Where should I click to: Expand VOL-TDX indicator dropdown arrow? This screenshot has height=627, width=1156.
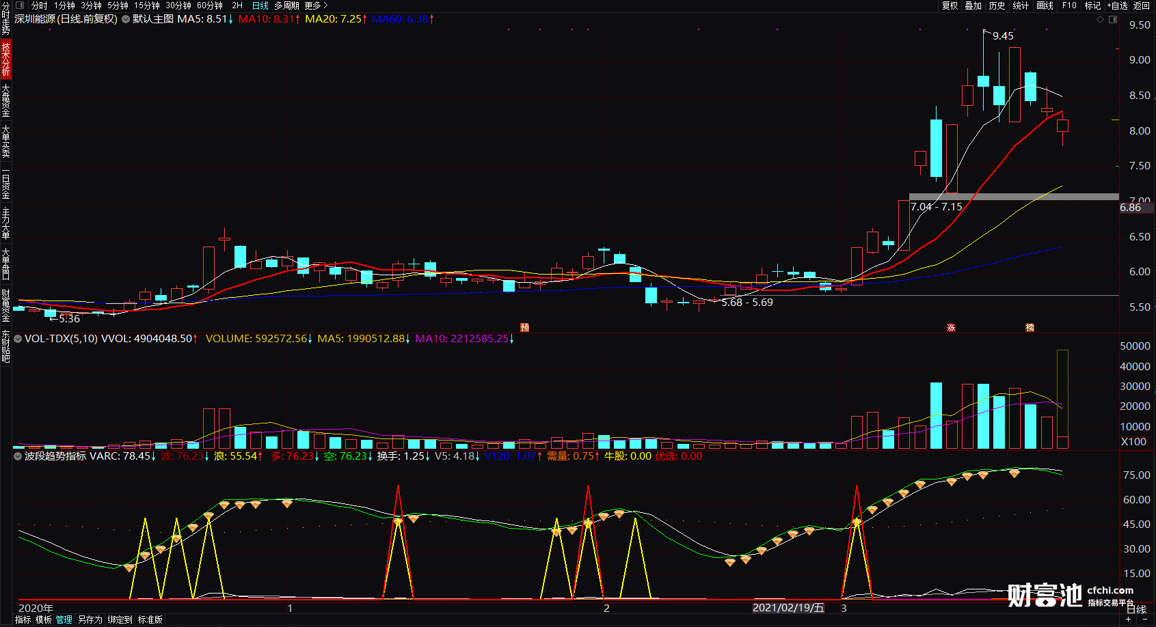pyautogui.click(x=18, y=338)
